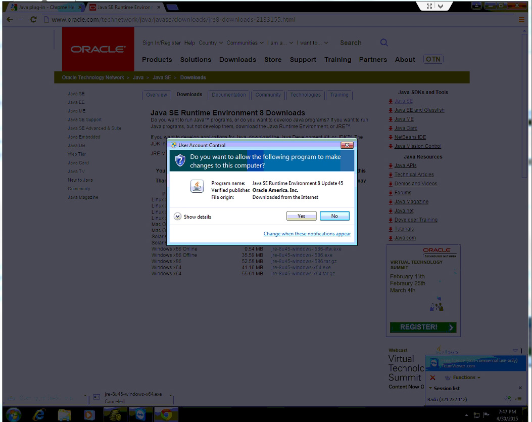This screenshot has width=532, height=422.
Task: Open the Solutions menu
Action: (x=196, y=60)
